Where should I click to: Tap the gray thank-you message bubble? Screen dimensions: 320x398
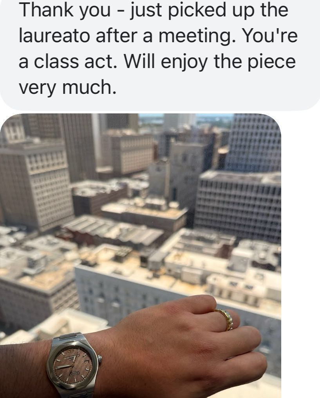click(160, 55)
